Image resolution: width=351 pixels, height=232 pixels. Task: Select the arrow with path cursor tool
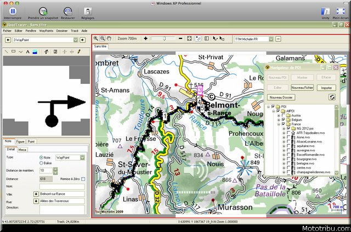(x=215, y=38)
